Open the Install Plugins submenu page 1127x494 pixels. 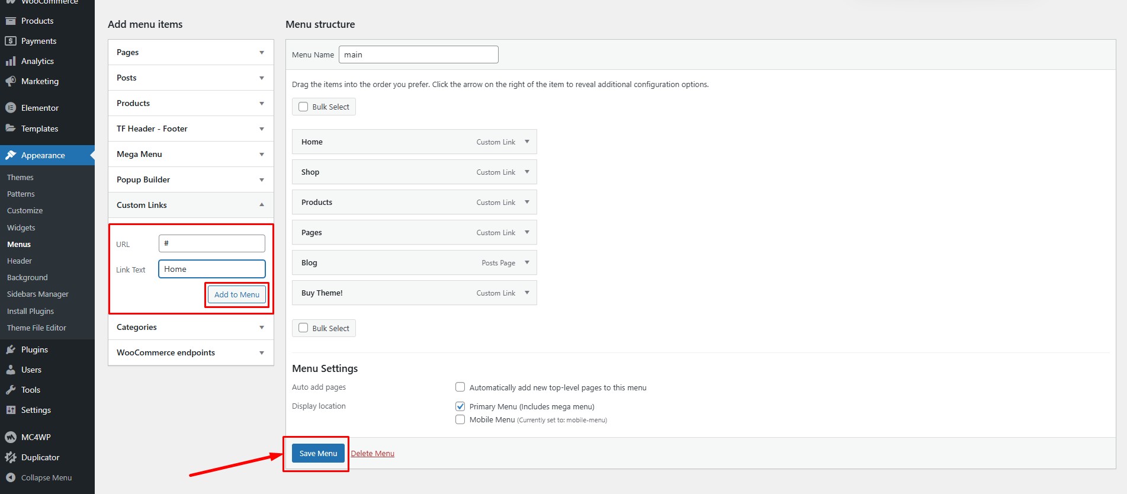pyautogui.click(x=30, y=311)
